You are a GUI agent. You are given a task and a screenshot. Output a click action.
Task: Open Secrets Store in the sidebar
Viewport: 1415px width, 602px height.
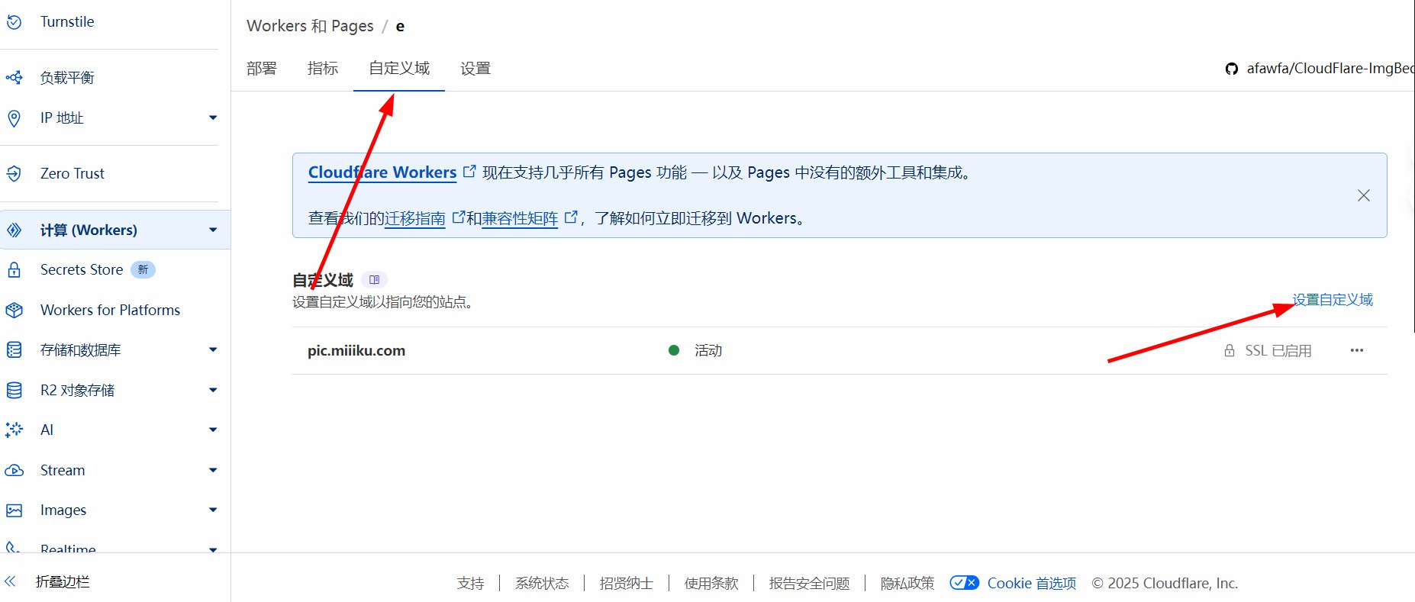(x=82, y=269)
